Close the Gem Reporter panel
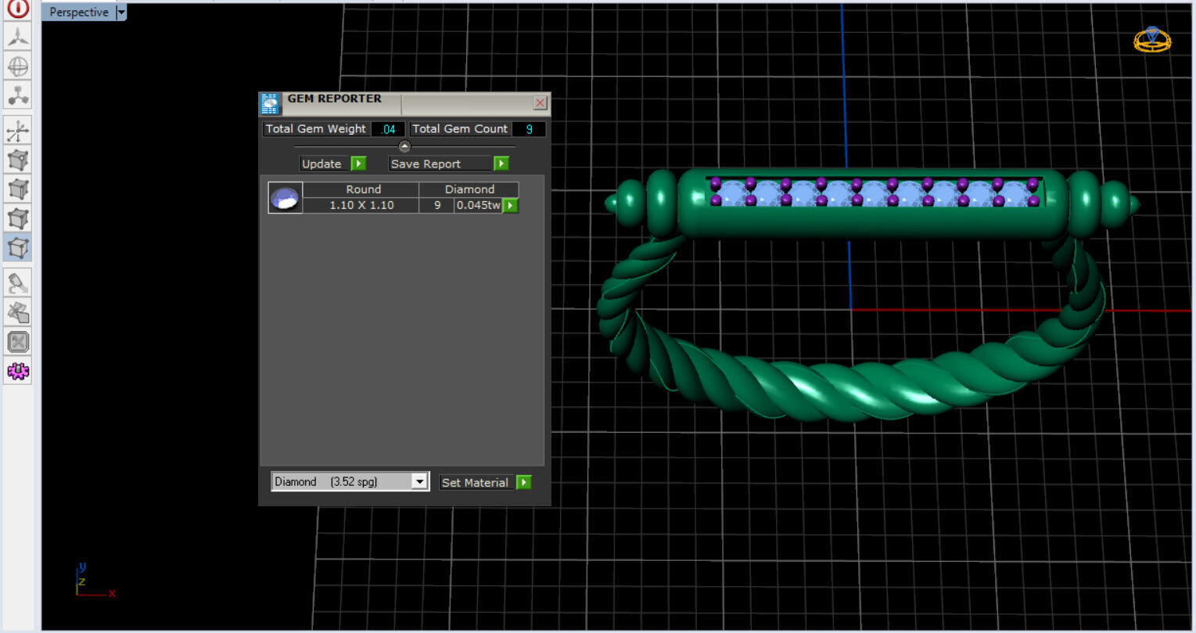 pos(541,103)
